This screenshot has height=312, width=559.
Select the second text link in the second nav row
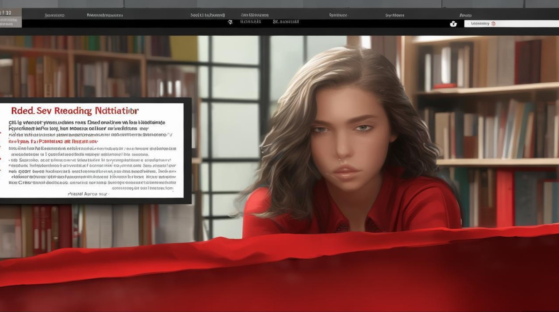coord(286,22)
